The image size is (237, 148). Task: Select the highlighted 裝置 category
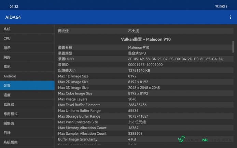point(27,86)
